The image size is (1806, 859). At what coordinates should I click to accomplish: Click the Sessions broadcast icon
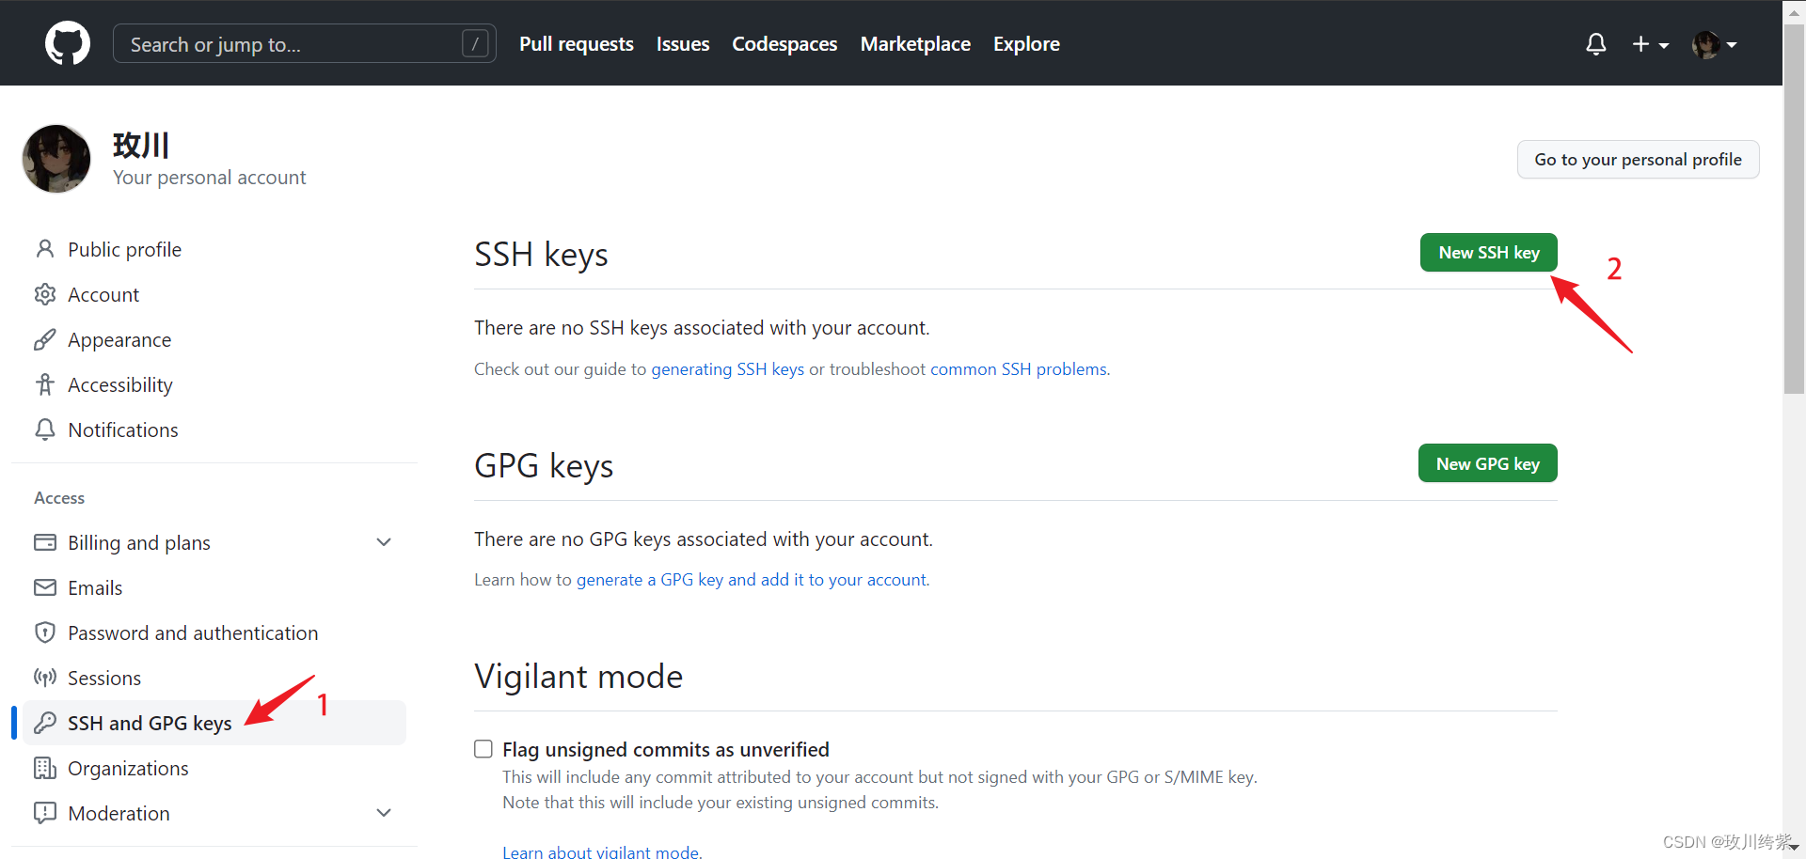[x=45, y=678]
